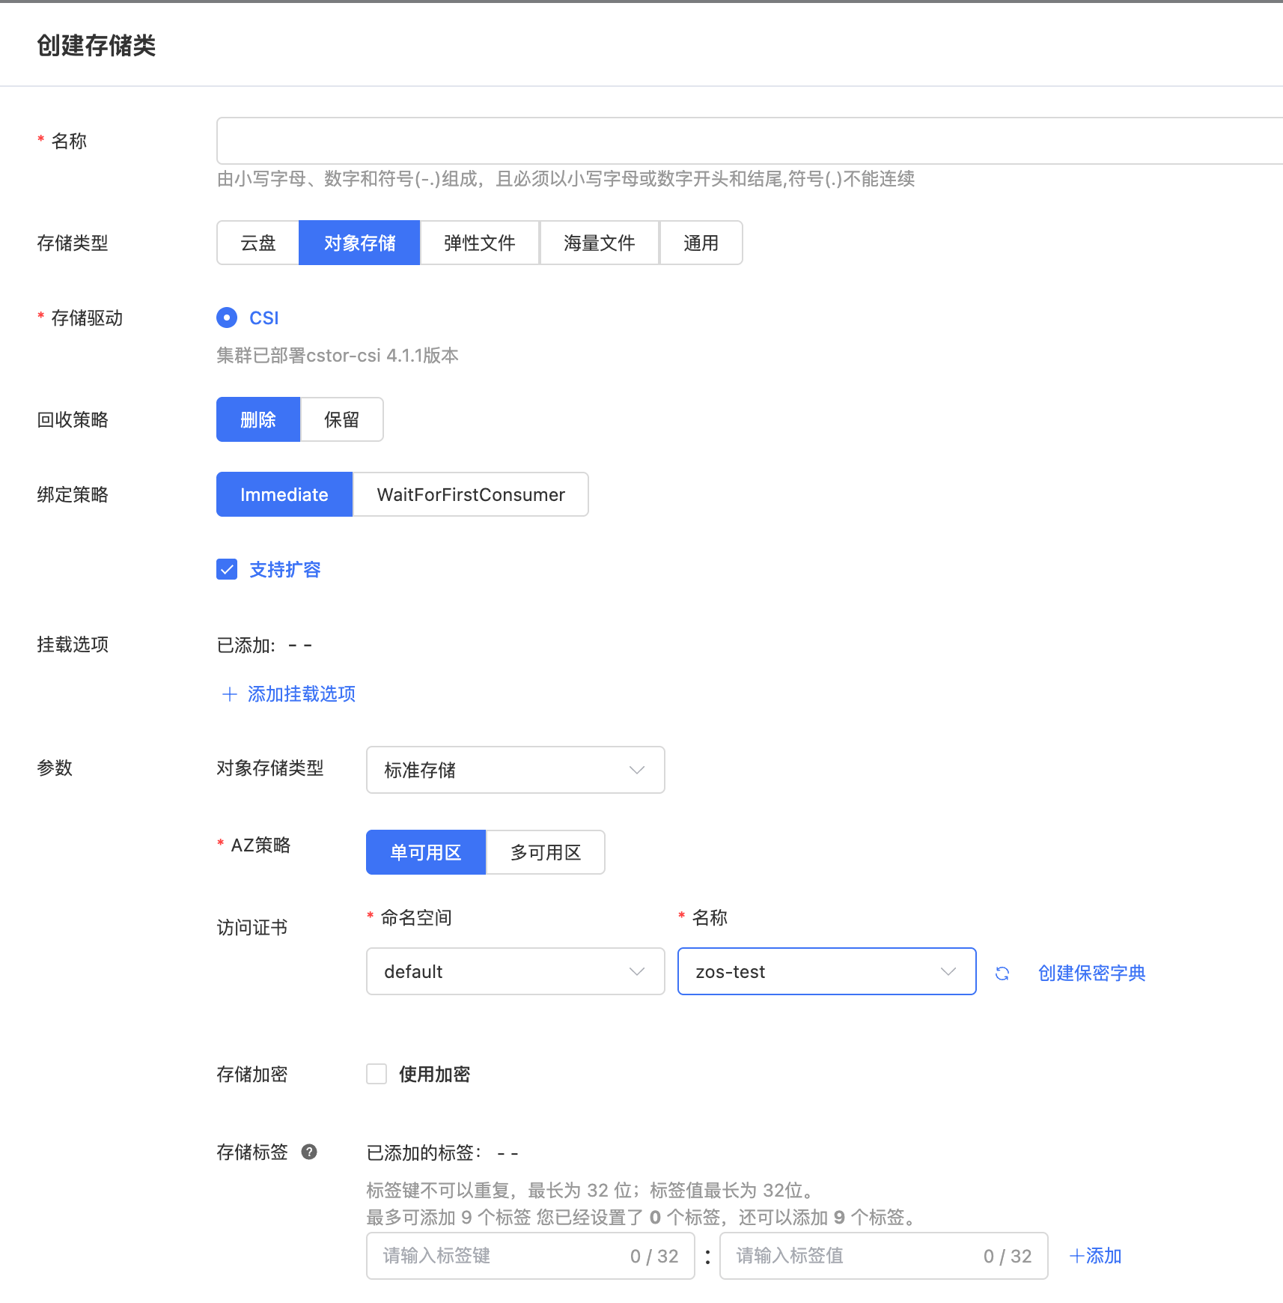Image resolution: width=1283 pixels, height=1303 pixels.
Task: Switch to 海量文件 storage type tab
Action: coord(600,243)
